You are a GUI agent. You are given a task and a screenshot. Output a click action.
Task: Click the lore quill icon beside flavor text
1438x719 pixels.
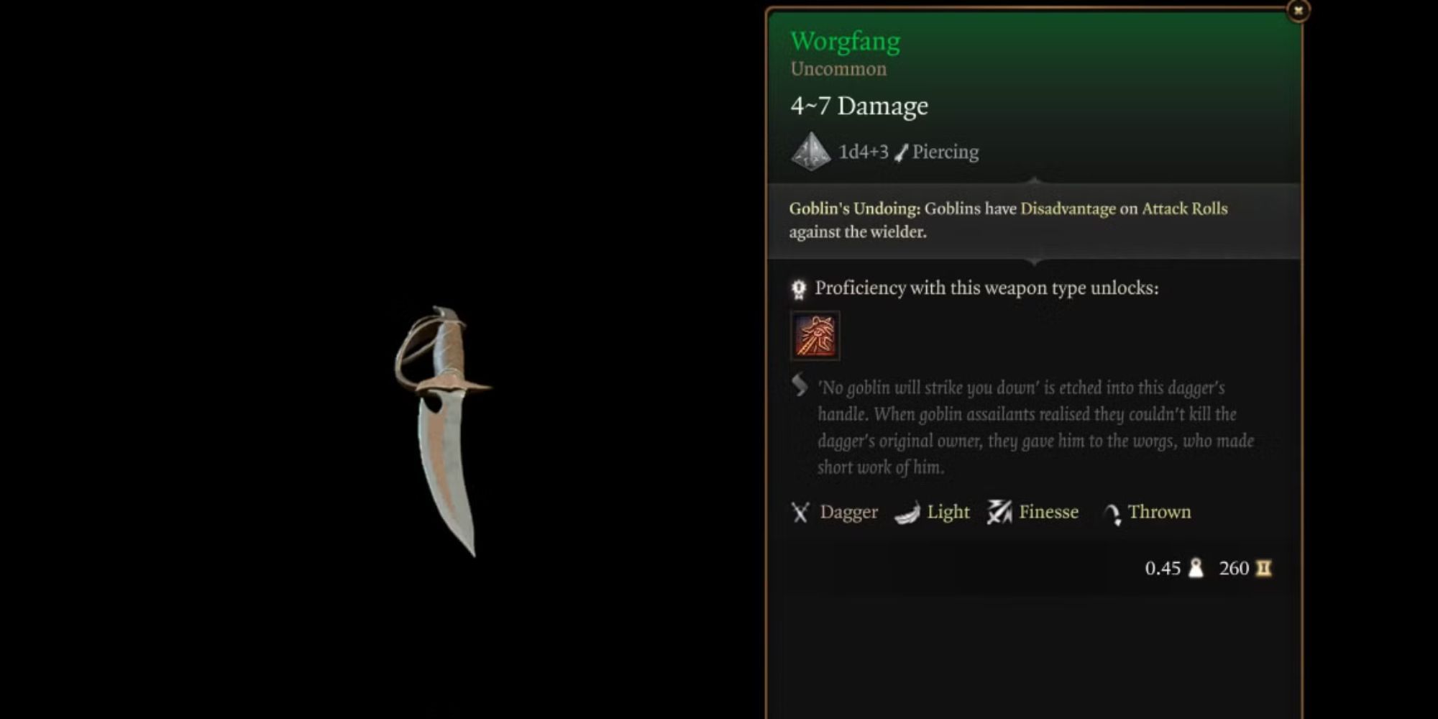[x=800, y=385]
